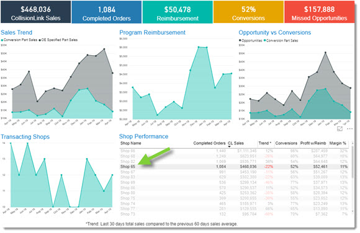Toggle Conversion Part Sales legend in Sales Trend
The image size is (360, 233).
click(19, 40)
